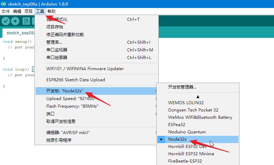Viewport: 274px width, 165px height.
Task: Close the 工具 menu via menu bar
Action: click(x=40, y=11)
